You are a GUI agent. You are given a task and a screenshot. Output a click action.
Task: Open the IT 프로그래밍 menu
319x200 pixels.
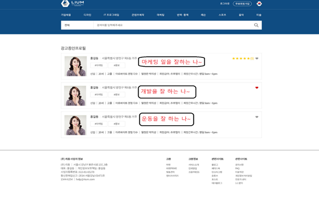(x=111, y=15)
